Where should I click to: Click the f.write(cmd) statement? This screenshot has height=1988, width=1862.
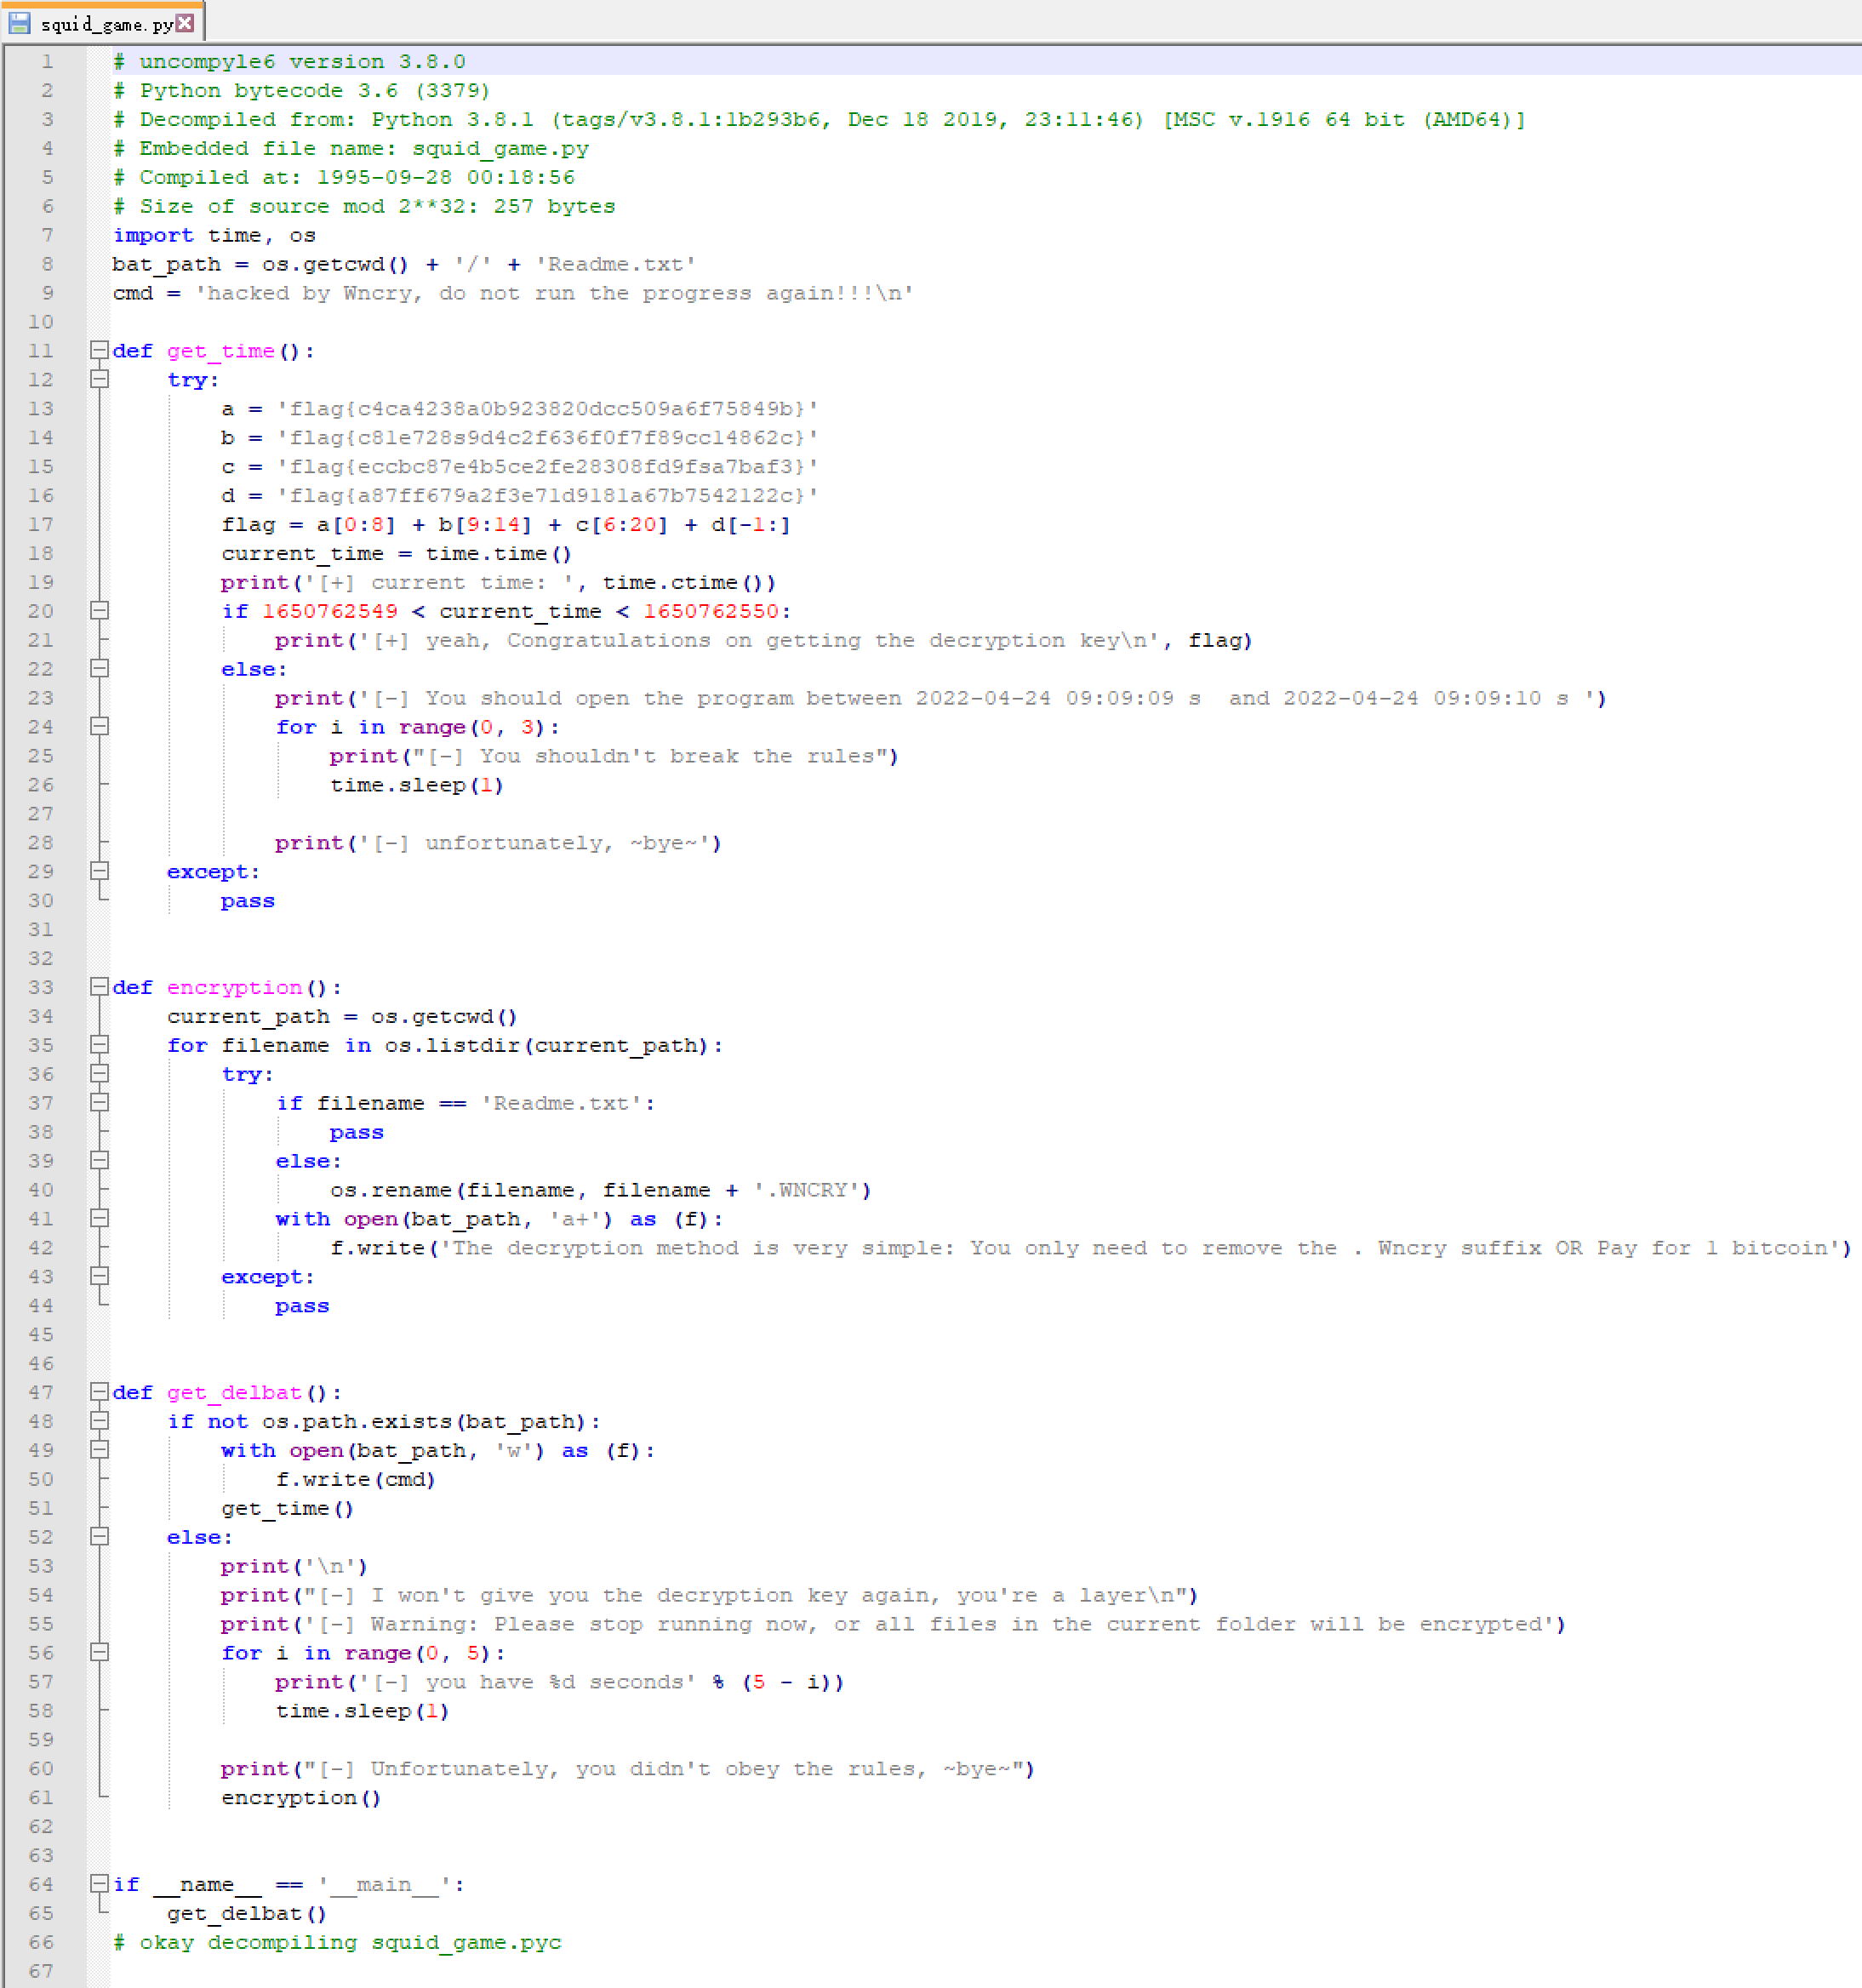(x=356, y=1479)
